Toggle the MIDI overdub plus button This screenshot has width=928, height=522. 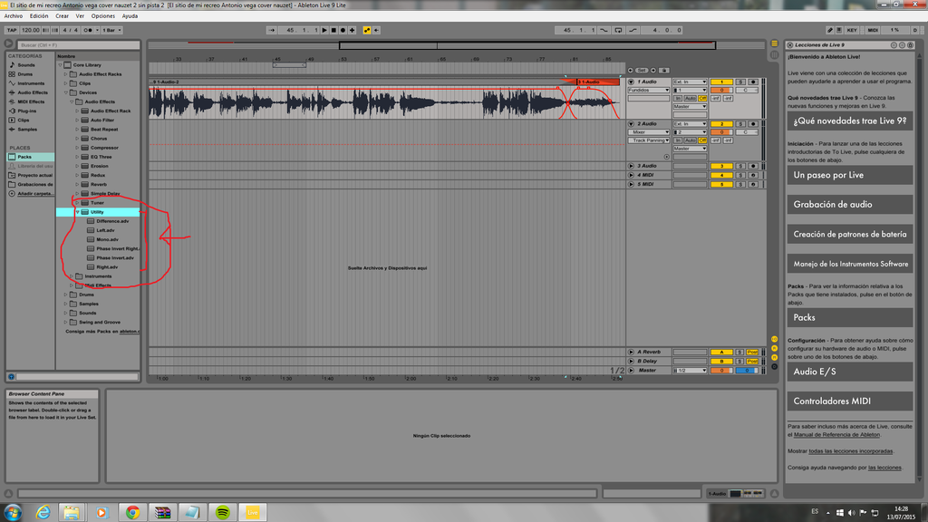click(353, 30)
